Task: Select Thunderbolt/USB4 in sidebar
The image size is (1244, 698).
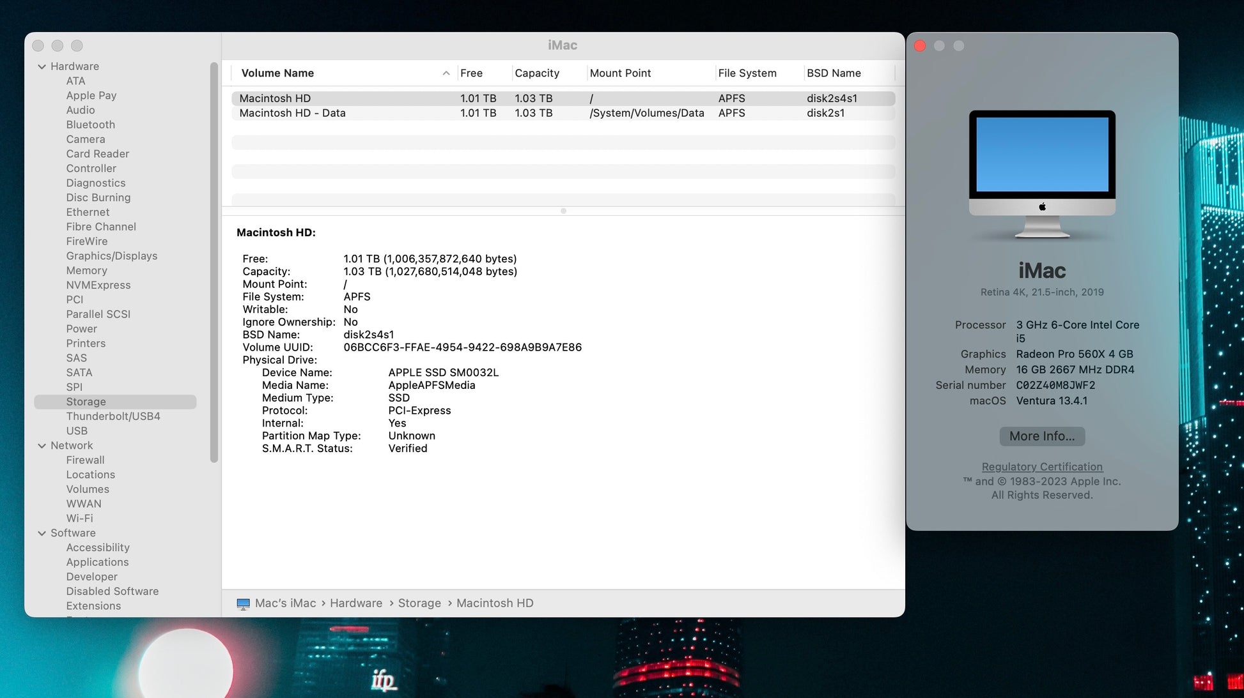Action: pos(113,416)
